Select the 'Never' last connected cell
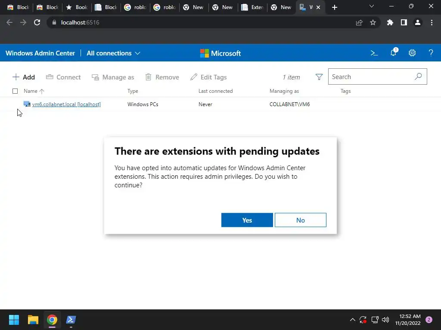441x330 pixels. pyautogui.click(x=205, y=104)
